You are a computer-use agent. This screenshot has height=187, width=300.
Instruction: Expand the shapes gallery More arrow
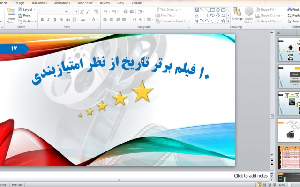(228, 21)
